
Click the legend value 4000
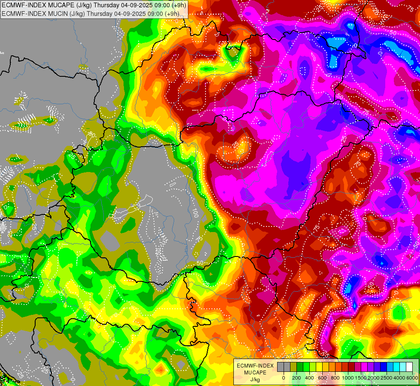pyautogui.click(x=400, y=378)
